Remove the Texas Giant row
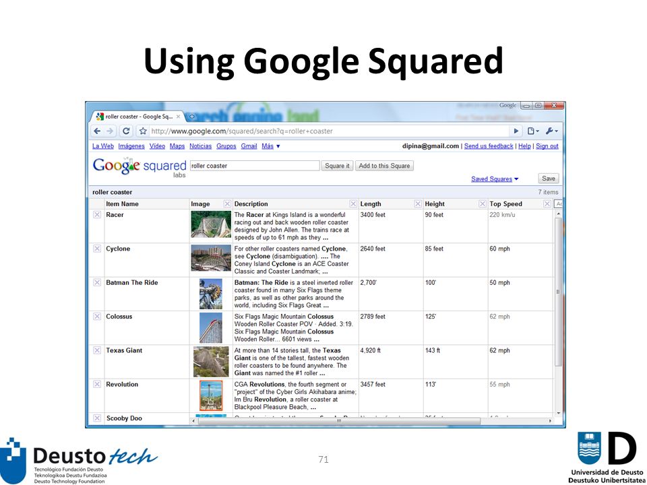Viewport: 647px width, 485px height. [x=97, y=350]
